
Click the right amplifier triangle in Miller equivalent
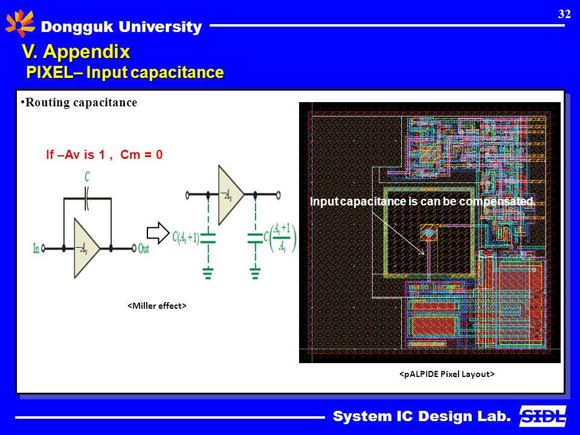pyautogui.click(x=231, y=195)
